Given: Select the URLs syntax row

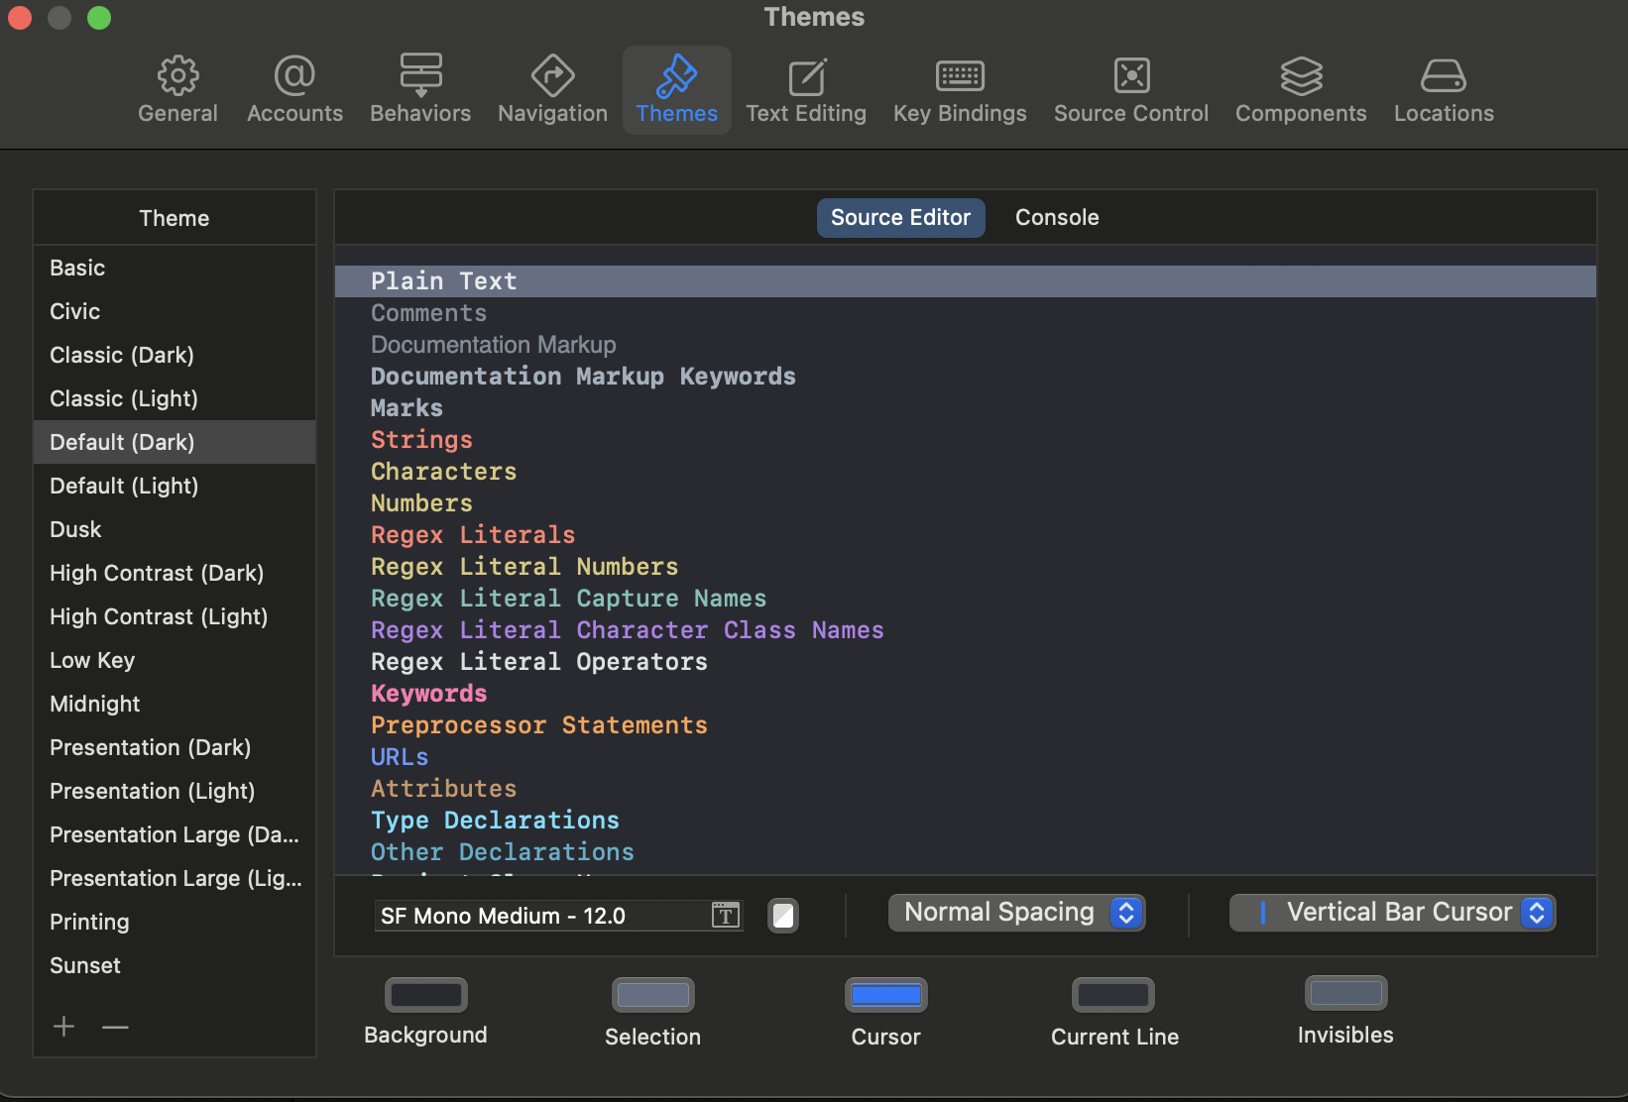Looking at the screenshot, I should [966, 757].
